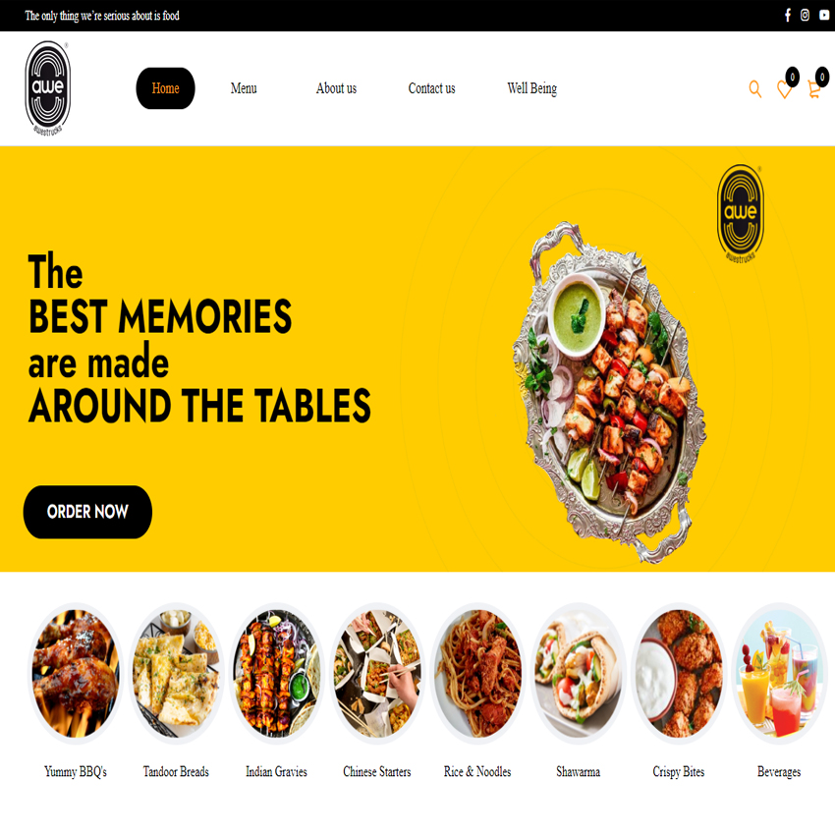This screenshot has width=835, height=835.
Task: Select the Yummy BBQ's category thumbnail
Action: (75, 674)
